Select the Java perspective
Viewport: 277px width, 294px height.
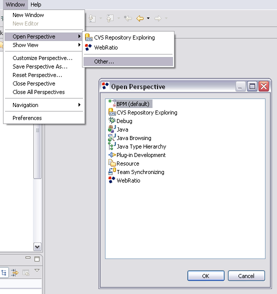pyautogui.click(x=122, y=129)
